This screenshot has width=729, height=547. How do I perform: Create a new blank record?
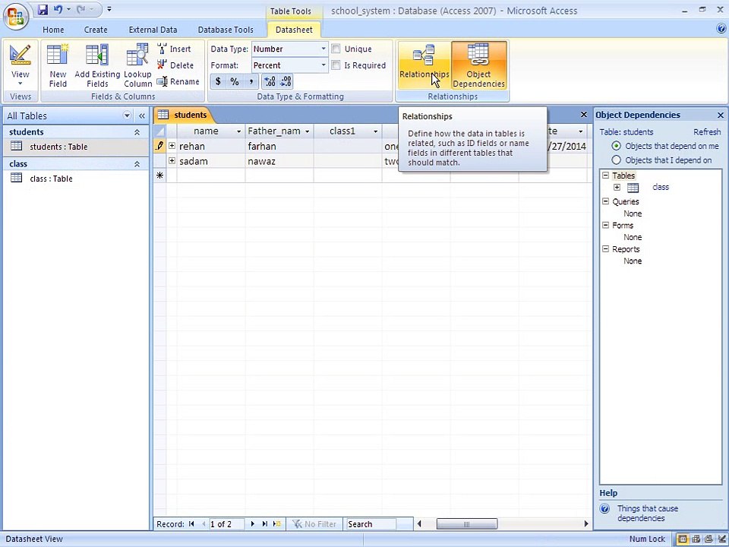[277, 523]
